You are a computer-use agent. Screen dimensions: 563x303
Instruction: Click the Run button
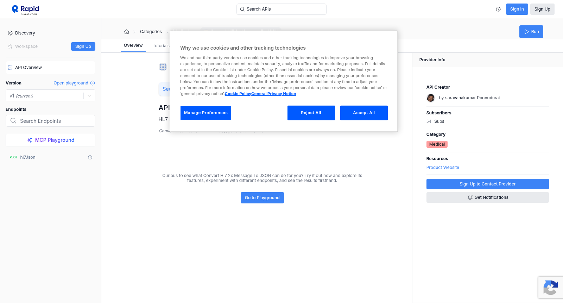[531, 32]
